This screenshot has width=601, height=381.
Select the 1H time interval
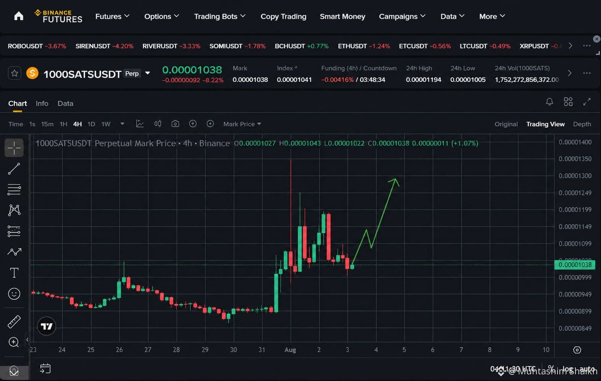(x=63, y=124)
